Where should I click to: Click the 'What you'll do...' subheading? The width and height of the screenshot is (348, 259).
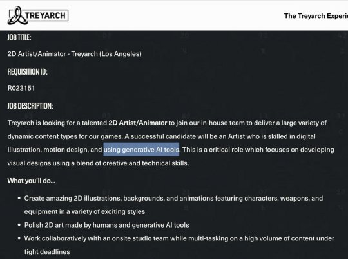[x=32, y=181]
